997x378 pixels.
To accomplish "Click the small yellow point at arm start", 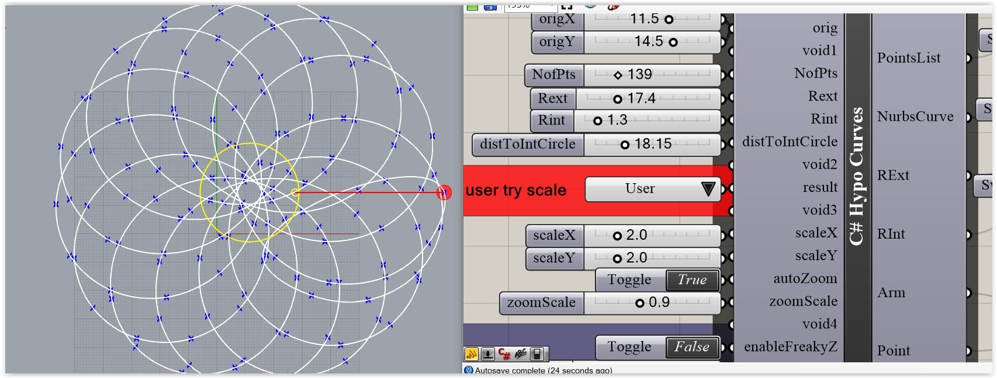I will pyautogui.click(x=294, y=192).
